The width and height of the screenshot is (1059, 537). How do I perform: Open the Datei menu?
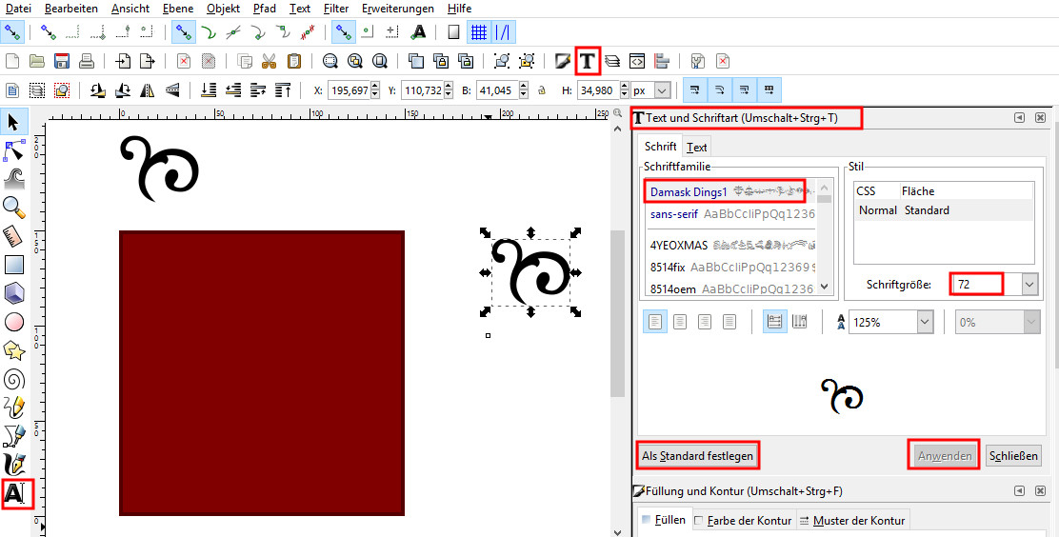[x=18, y=9]
